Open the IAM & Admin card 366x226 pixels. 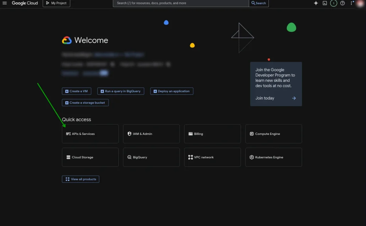[151, 134]
